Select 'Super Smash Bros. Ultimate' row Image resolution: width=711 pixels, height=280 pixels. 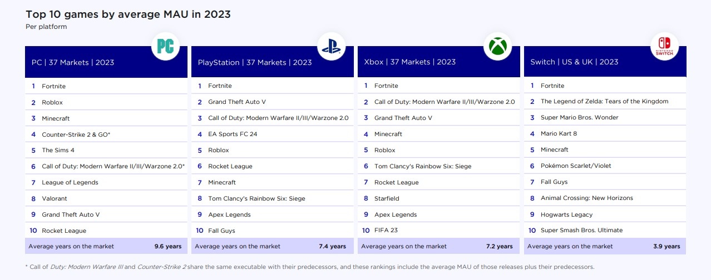tap(605, 230)
